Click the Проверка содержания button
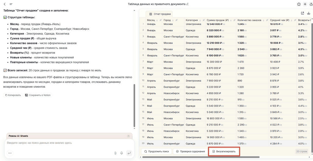This screenshot has width=313, height=161. click(x=190, y=152)
